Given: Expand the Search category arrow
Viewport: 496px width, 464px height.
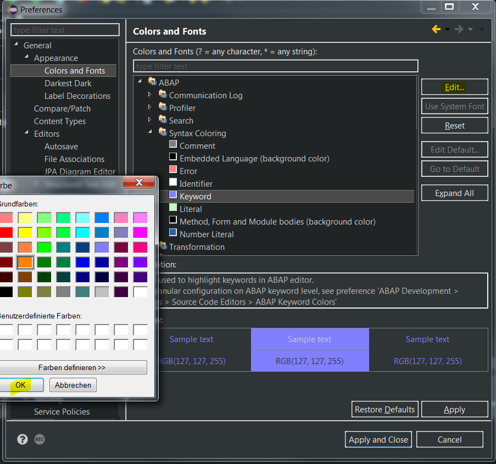Looking at the screenshot, I should (x=150, y=120).
